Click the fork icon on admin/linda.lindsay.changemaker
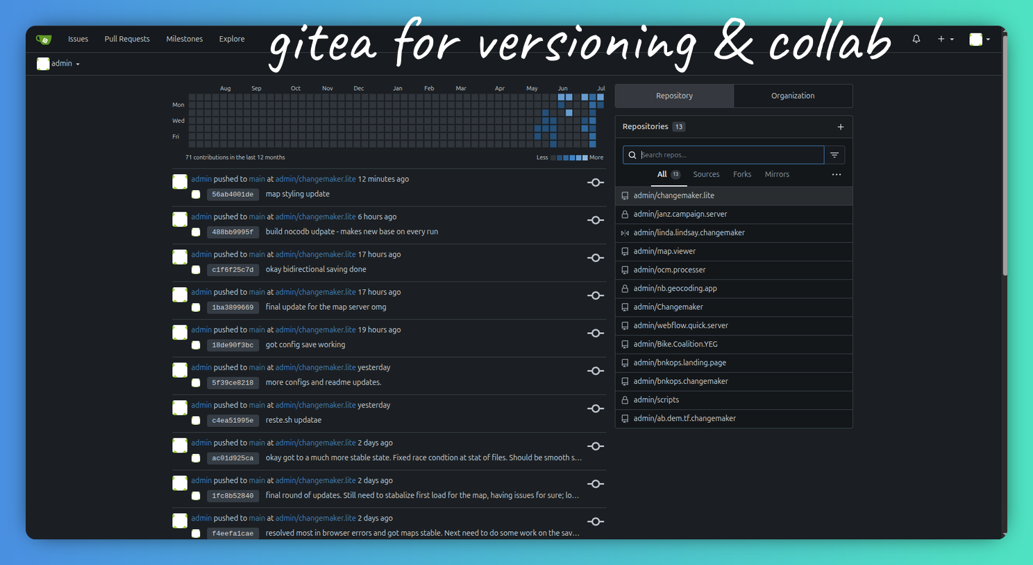The width and height of the screenshot is (1033, 565). coord(623,232)
